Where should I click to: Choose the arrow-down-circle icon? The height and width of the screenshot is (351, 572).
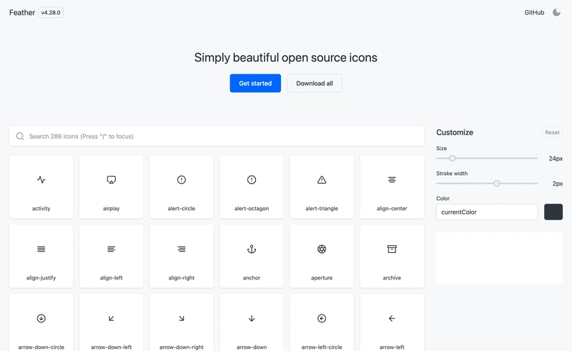point(41,322)
